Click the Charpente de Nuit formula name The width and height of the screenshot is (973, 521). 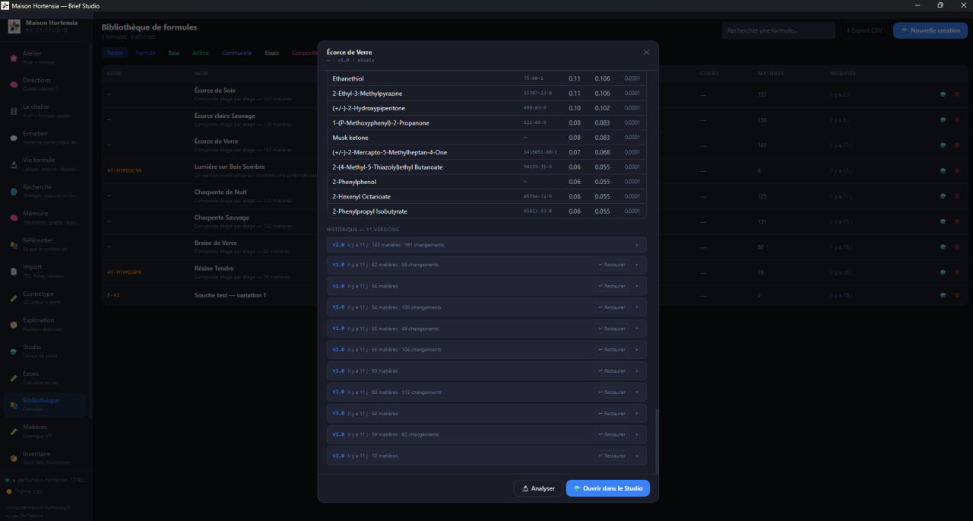click(x=220, y=192)
